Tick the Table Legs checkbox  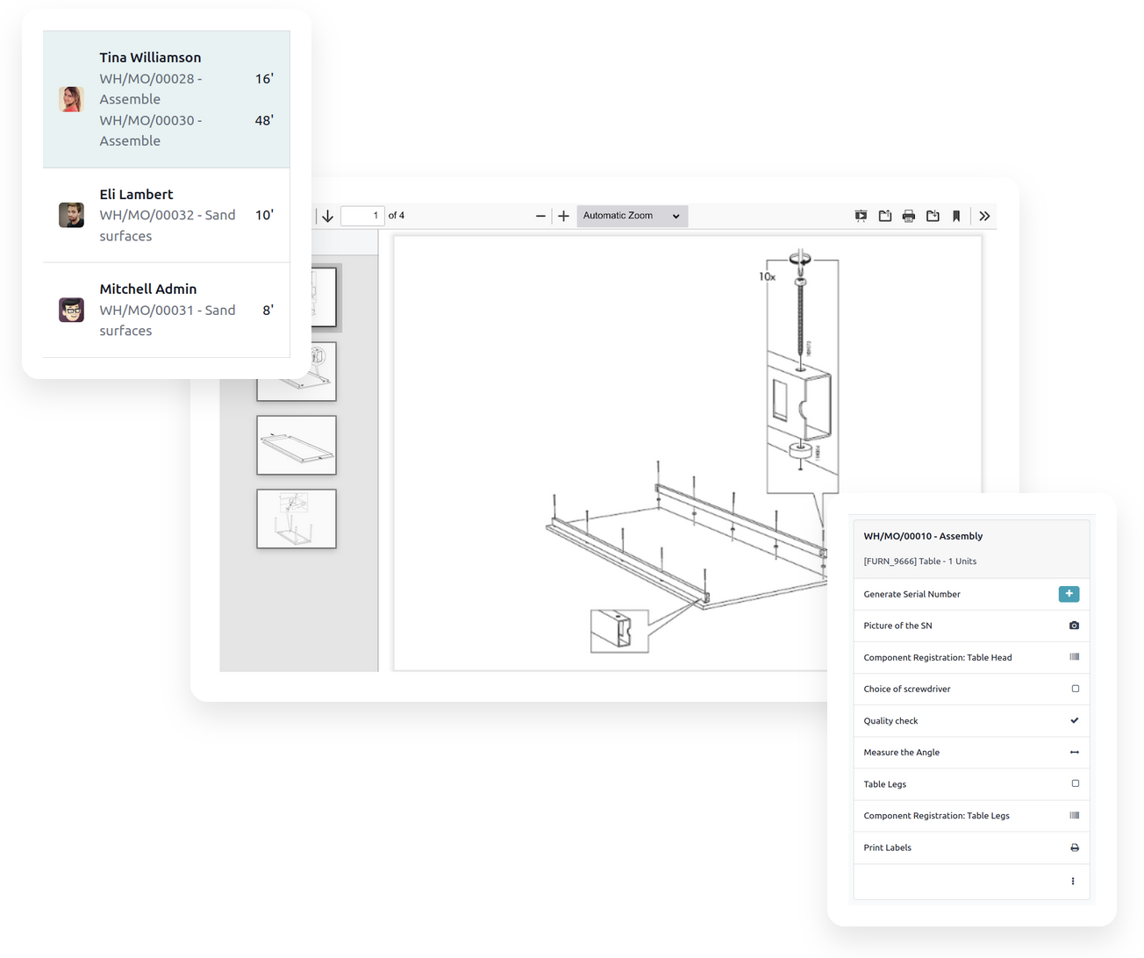1075,783
